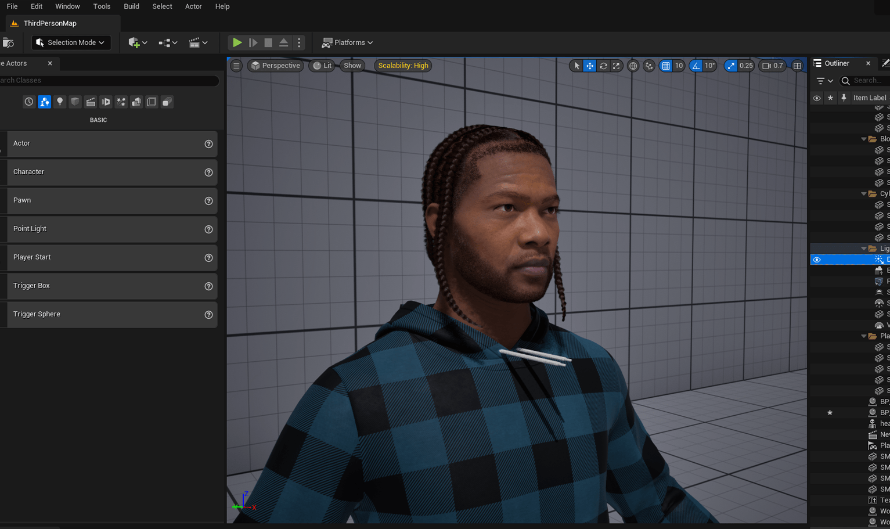The image size is (890, 529).
Task: Select the Actor class row
Action: (x=109, y=143)
